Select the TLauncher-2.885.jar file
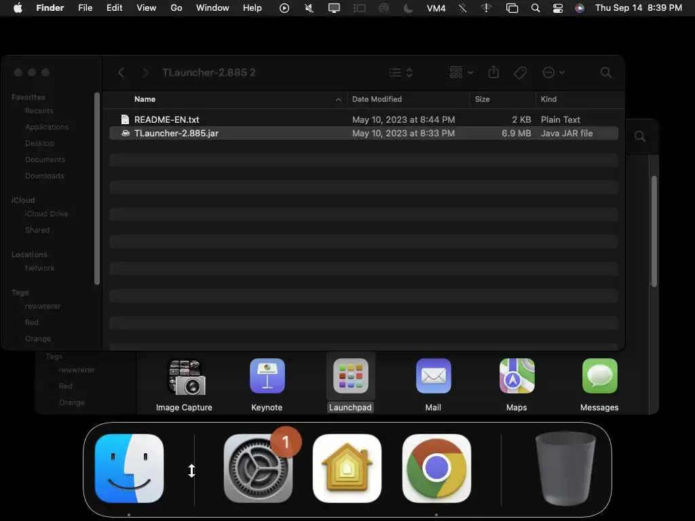 pos(364,134)
